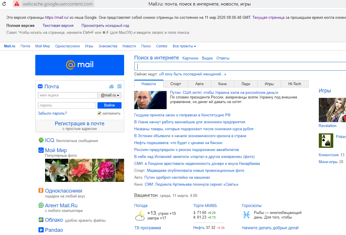Switch to the Авто tab
This screenshot has height=235, width=346.
coord(200,84)
